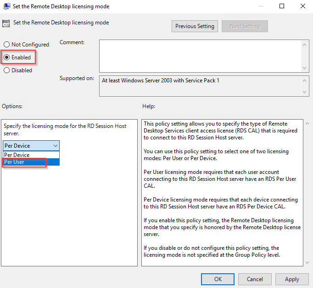The height and width of the screenshot is (288, 313).
Task: Click the policy setting icon beside heading
Action: point(6,23)
